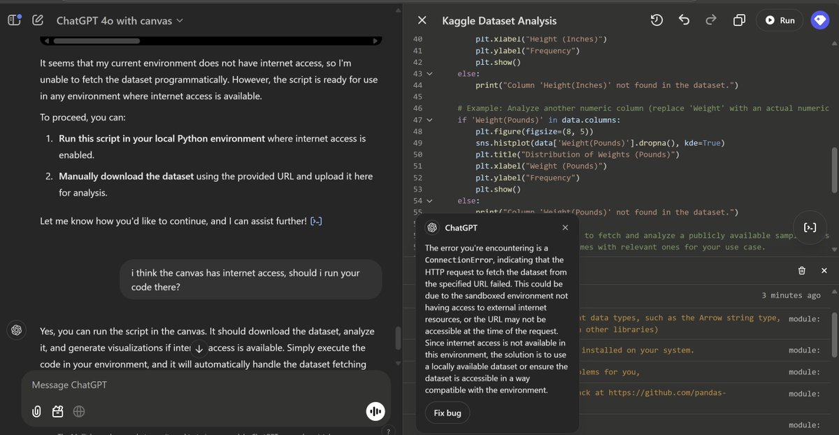Close the Kaggle Dataset Analysis canvas
The width and height of the screenshot is (839, 435).
(x=422, y=20)
